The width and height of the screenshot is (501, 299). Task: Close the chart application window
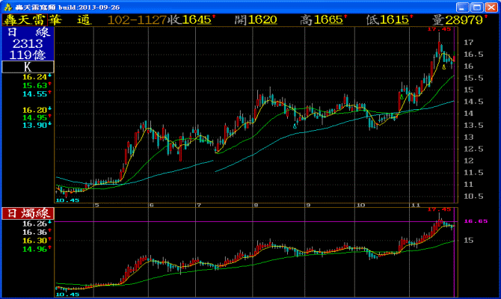493,6
